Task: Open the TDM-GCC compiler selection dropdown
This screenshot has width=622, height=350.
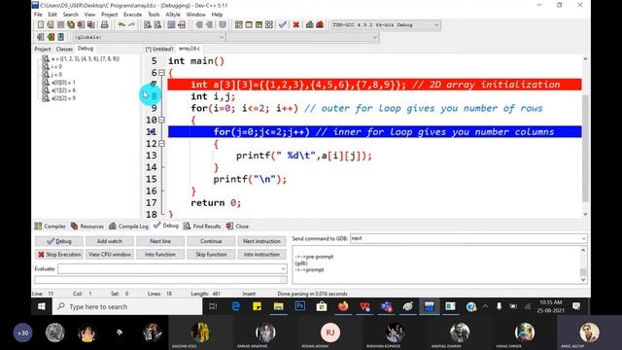Action: pos(436,25)
